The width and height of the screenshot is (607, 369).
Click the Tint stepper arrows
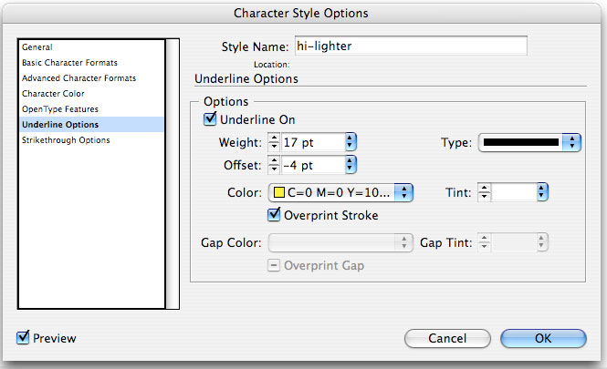pyautogui.click(x=484, y=192)
